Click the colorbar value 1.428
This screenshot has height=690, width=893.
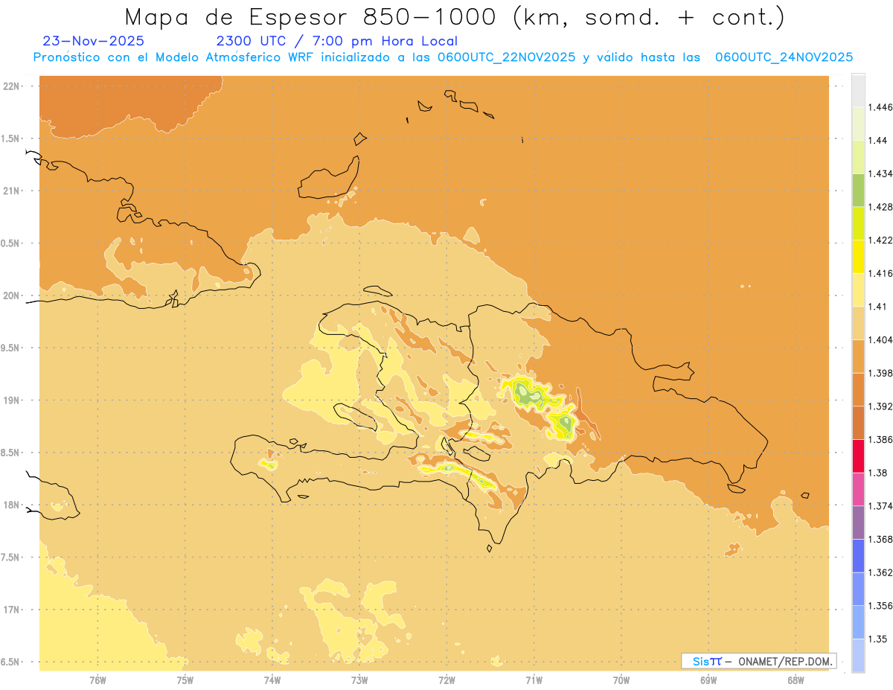(x=880, y=207)
